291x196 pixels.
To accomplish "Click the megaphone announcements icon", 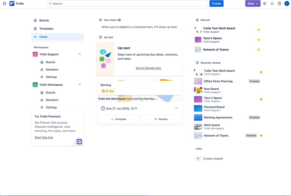I will pyautogui.click(x=265, y=3).
